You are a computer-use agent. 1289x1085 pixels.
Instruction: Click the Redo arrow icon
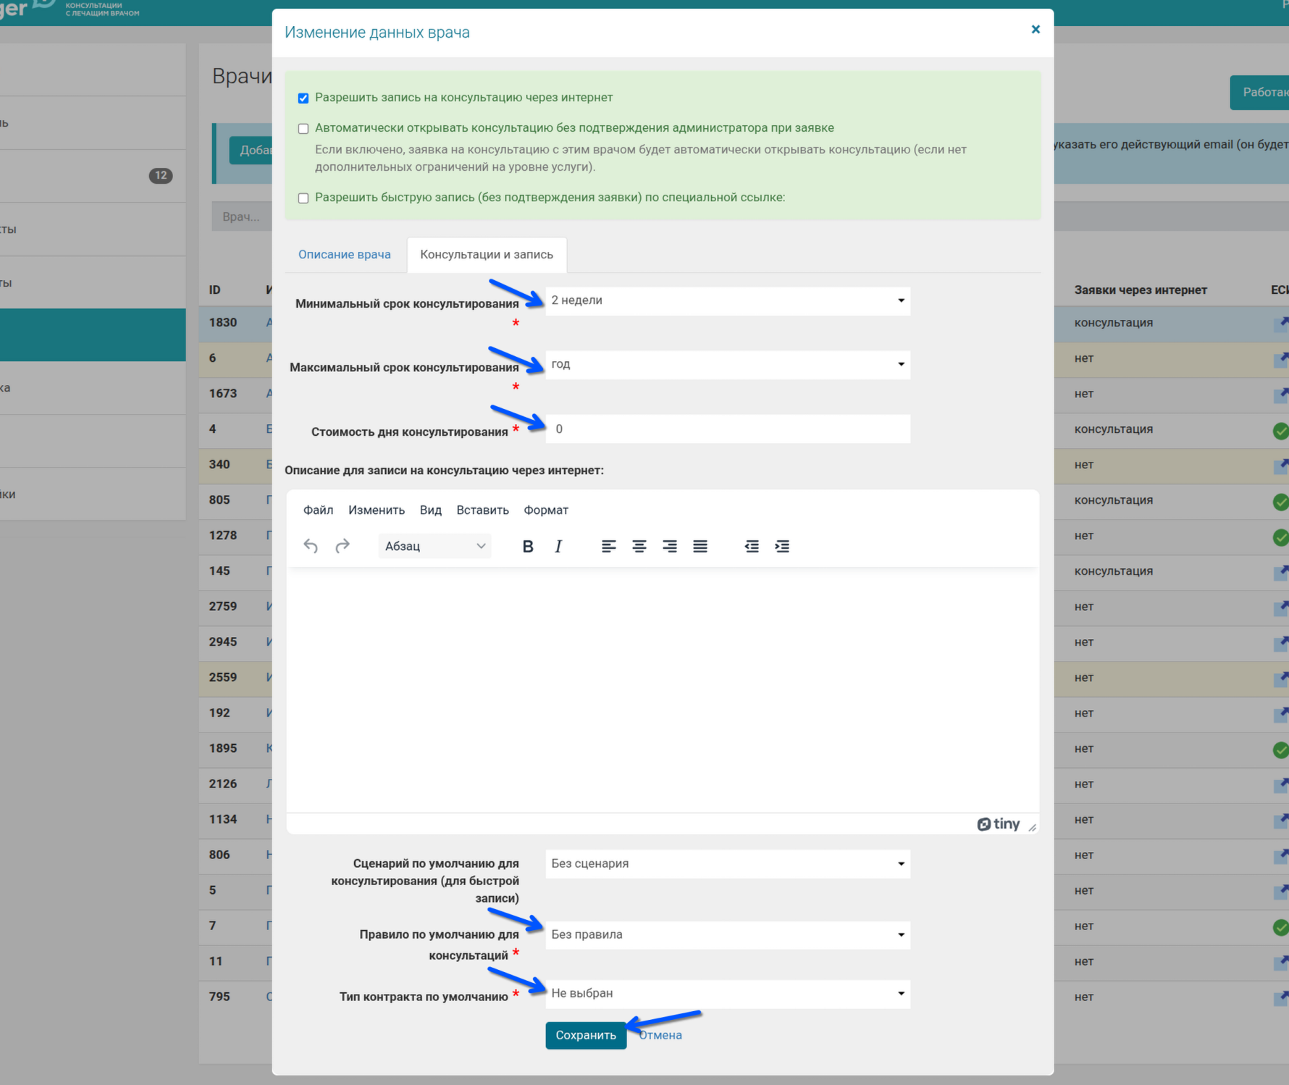343,546
